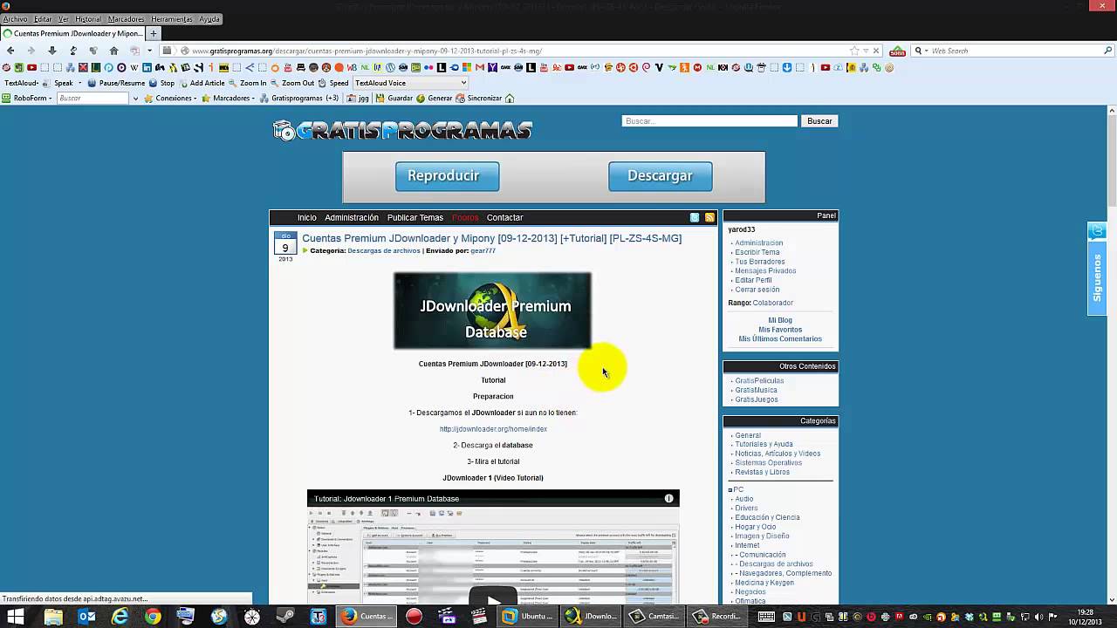1117x628 pixels.
Task: Open the TextAloud Voice dropdown
Action: pyautogui.click(x=410, y=83)
